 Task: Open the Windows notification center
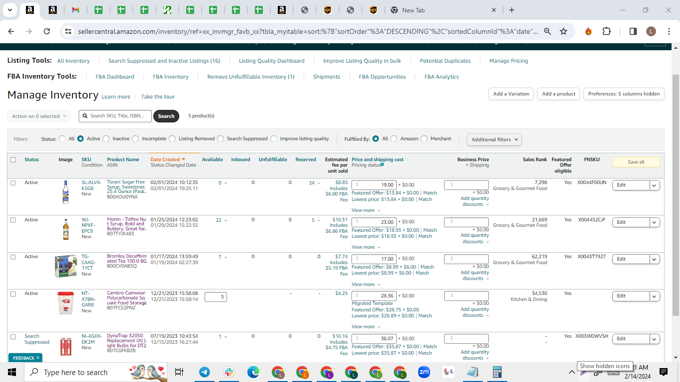click(664, 372)
